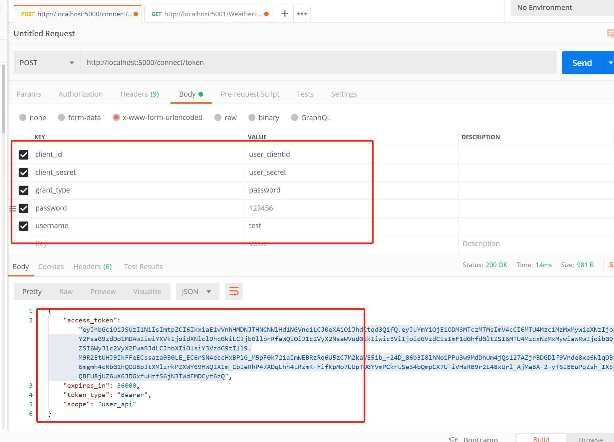Screen dimensions: 614x442
Task: Select the raw body type radio button
Action: click(218, 117)
